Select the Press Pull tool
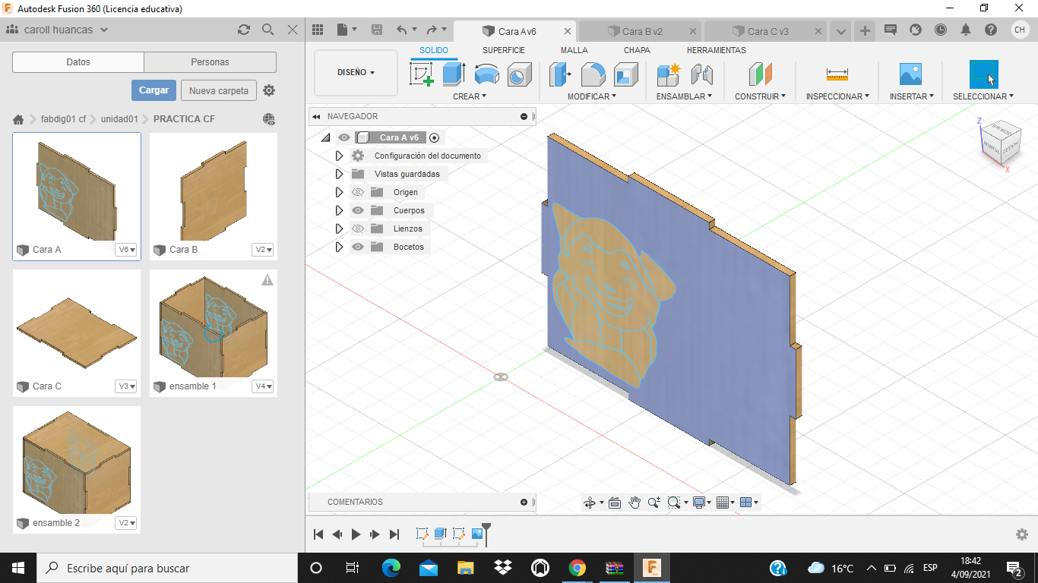The image size is (1038, 583). tap(560, 74)
